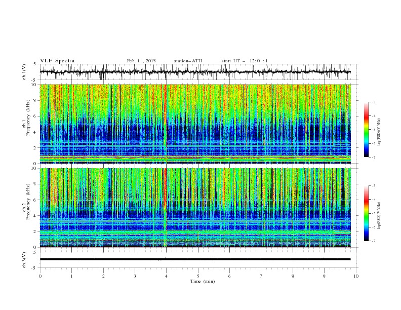
Task: Click the ch.2 spectrogram color bar
Action: pyautogui.click(x=366, y=213)
